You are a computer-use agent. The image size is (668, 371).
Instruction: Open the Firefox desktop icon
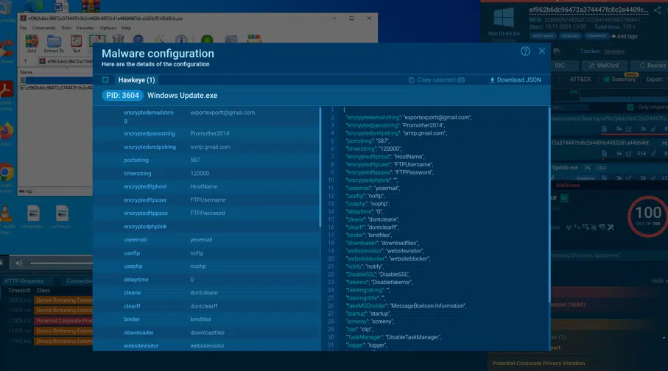click(7, 134)
